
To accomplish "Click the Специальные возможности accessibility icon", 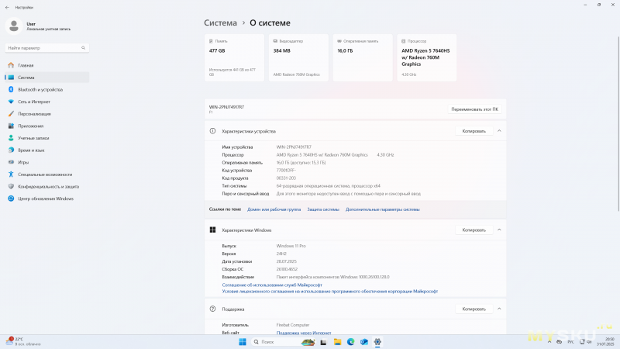I will (11, 174).
